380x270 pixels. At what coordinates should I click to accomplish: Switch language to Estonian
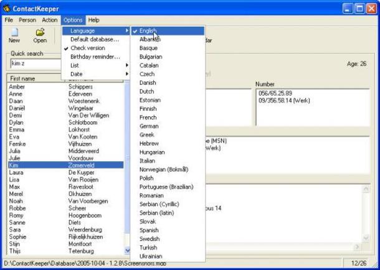pos(168,100)
